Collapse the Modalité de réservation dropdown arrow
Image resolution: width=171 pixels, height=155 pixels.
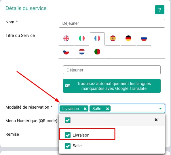pos(160,109)
